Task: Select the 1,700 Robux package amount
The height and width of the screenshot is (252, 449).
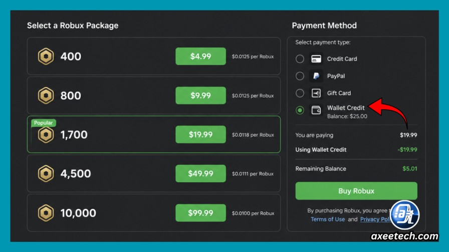Action: point(74,135)
